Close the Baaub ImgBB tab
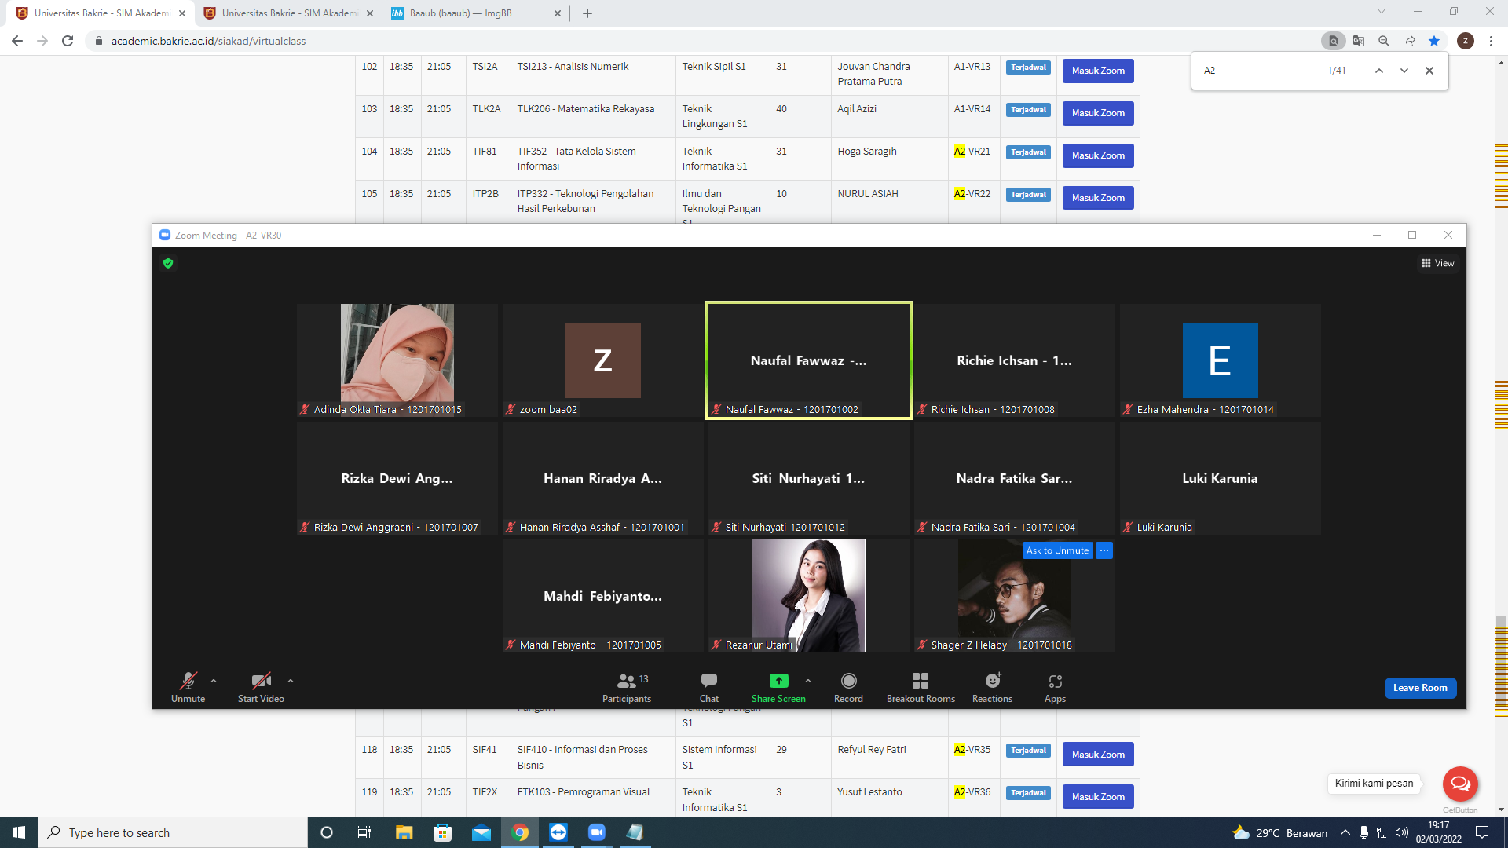The image size is (1508, 848). tap(558, 13)
